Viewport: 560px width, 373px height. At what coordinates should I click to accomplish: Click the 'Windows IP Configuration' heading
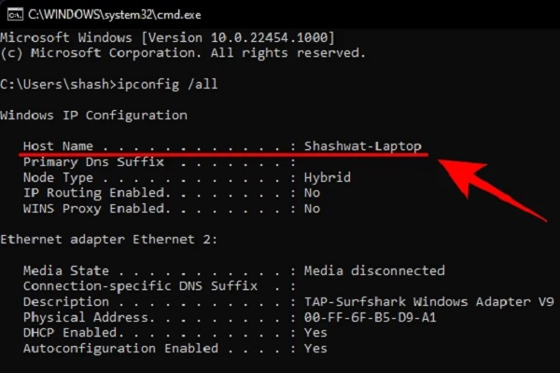pyautogui.click(x=93, y=116)
